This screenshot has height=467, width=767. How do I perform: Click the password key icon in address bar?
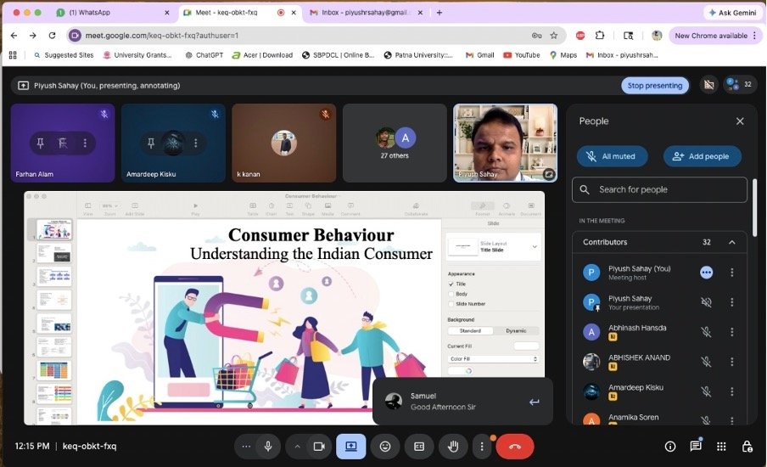(536, 36)
